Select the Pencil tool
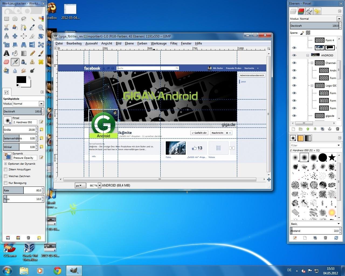Viewport: 345px width, 276px height. (x=32, y=53)
